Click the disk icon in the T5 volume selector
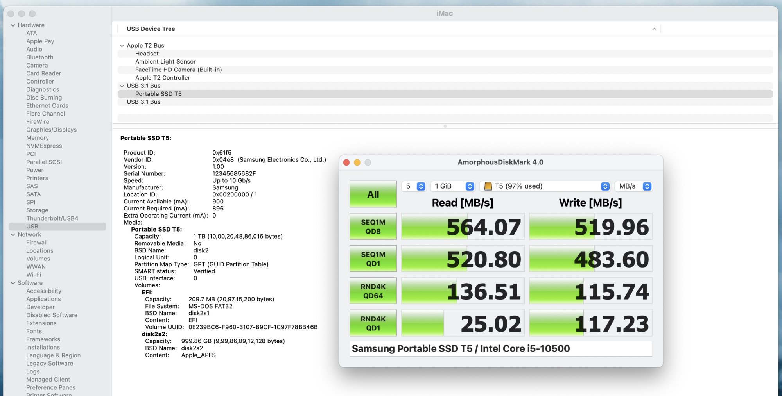The width and height of the screenshot is (782, 396). tap(488, 186)
